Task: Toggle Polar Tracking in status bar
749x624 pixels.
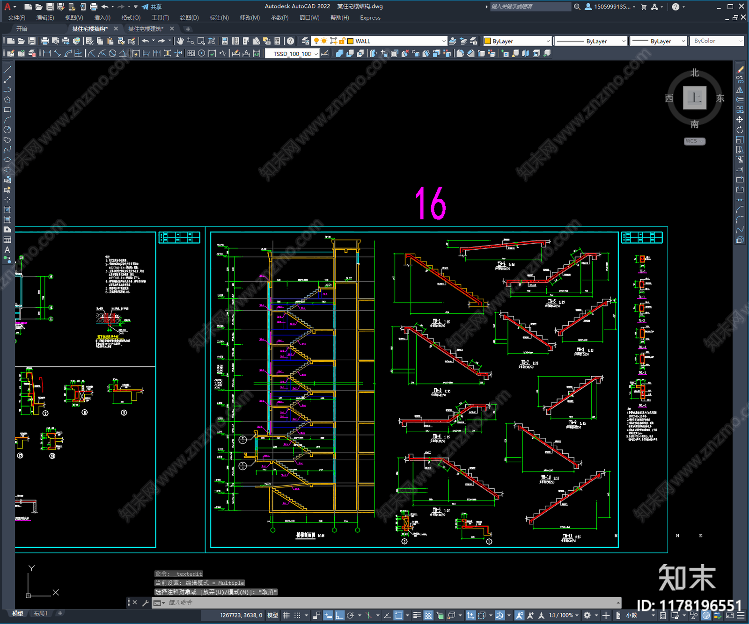Action: click(350, 615)
